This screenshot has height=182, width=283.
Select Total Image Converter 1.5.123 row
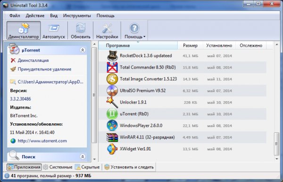tap(182, 79)
